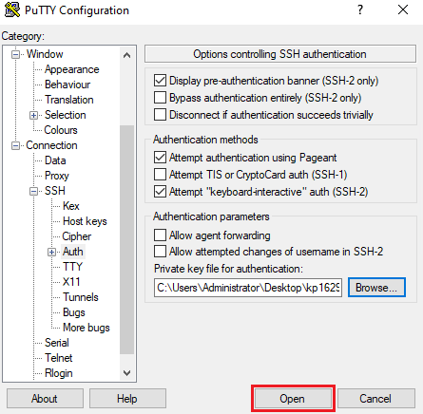Collapse the Window tree node
Viewport: 423px width, 414px height.
(15, 54)
